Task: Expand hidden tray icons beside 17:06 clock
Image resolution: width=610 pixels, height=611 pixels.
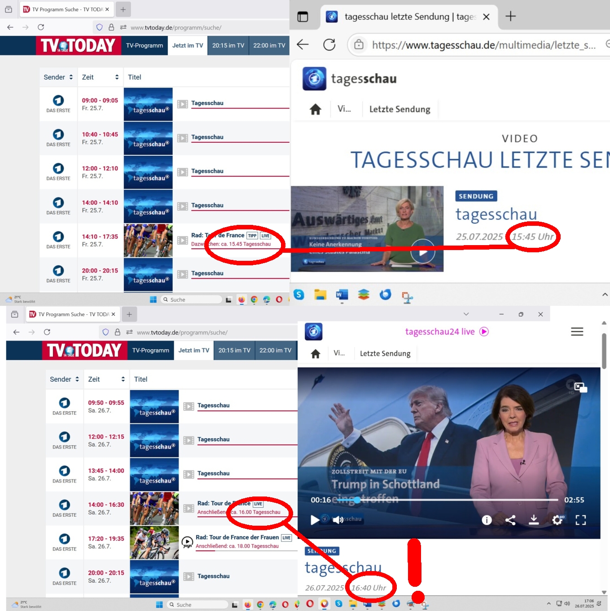Action: click(x=549, y=603)
